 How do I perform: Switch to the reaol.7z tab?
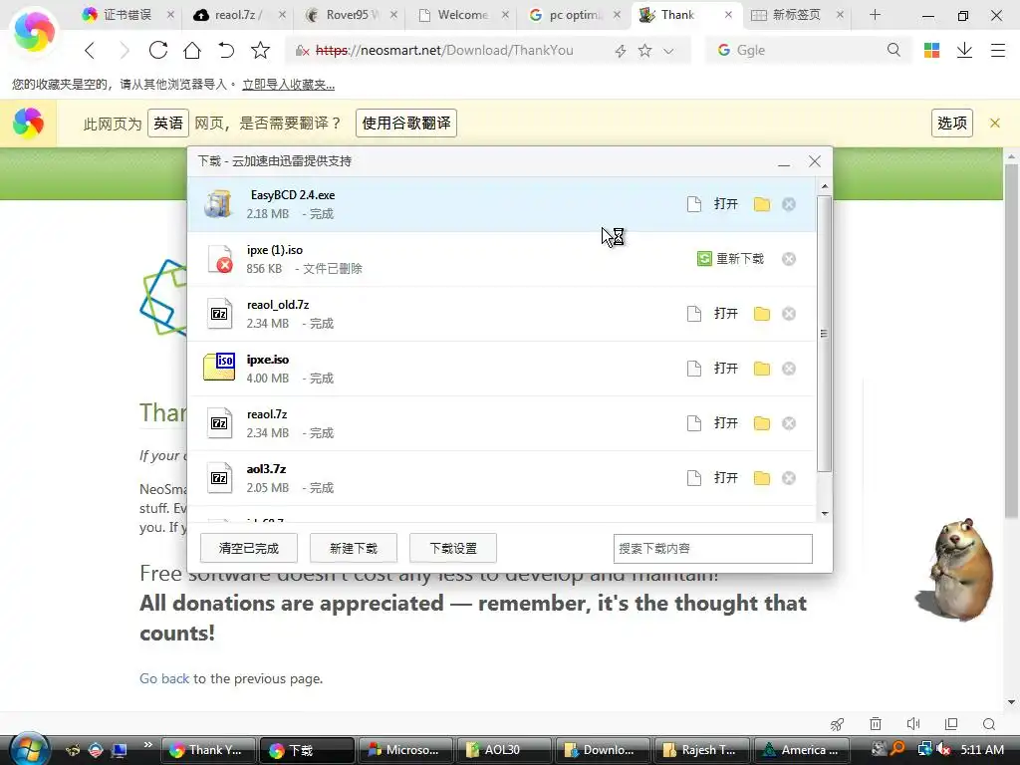pos(237,14)
